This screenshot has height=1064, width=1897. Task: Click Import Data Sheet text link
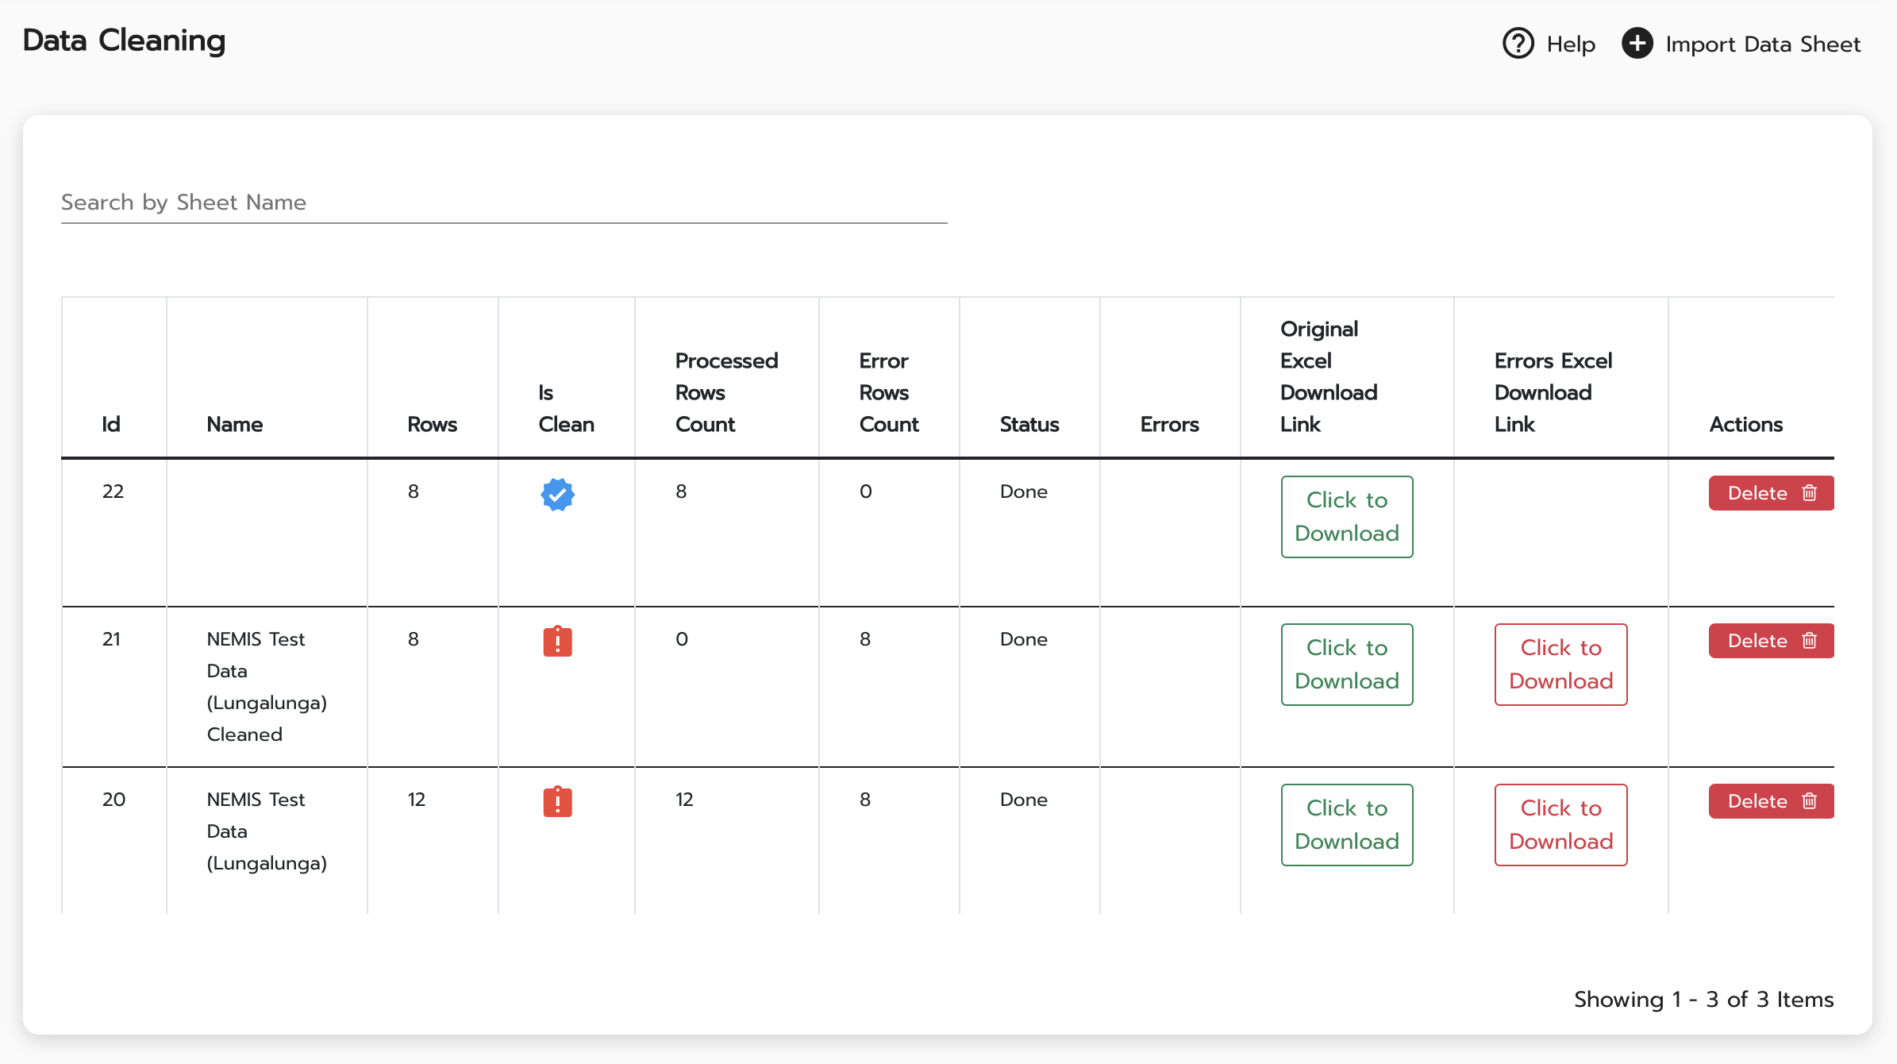(1762, 44)
